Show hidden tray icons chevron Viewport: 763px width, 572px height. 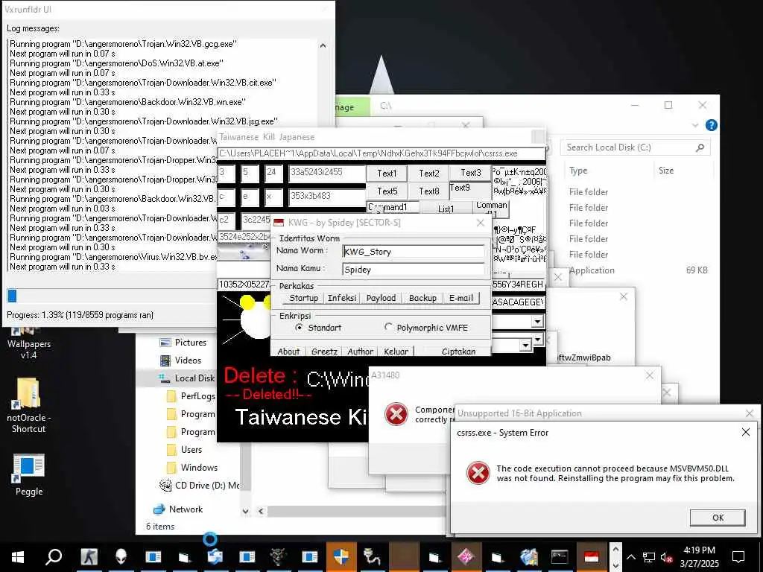point(630,557)
